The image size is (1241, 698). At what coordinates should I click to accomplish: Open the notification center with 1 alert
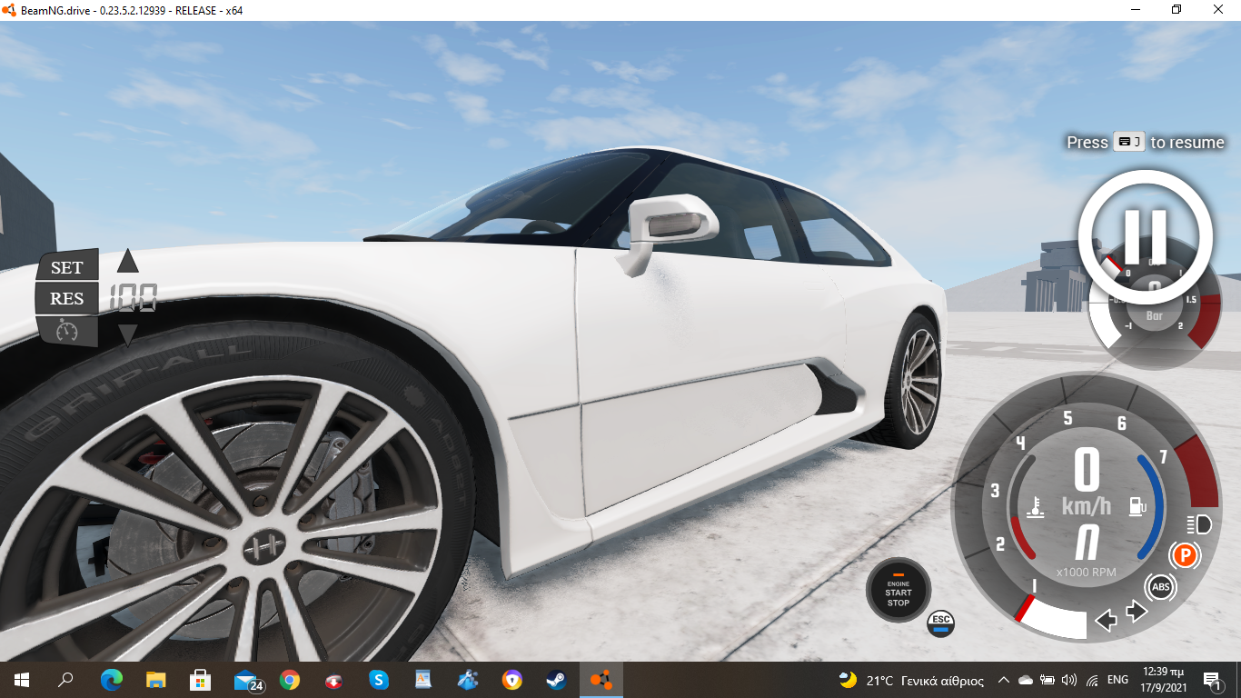[x=1212, y=680]
